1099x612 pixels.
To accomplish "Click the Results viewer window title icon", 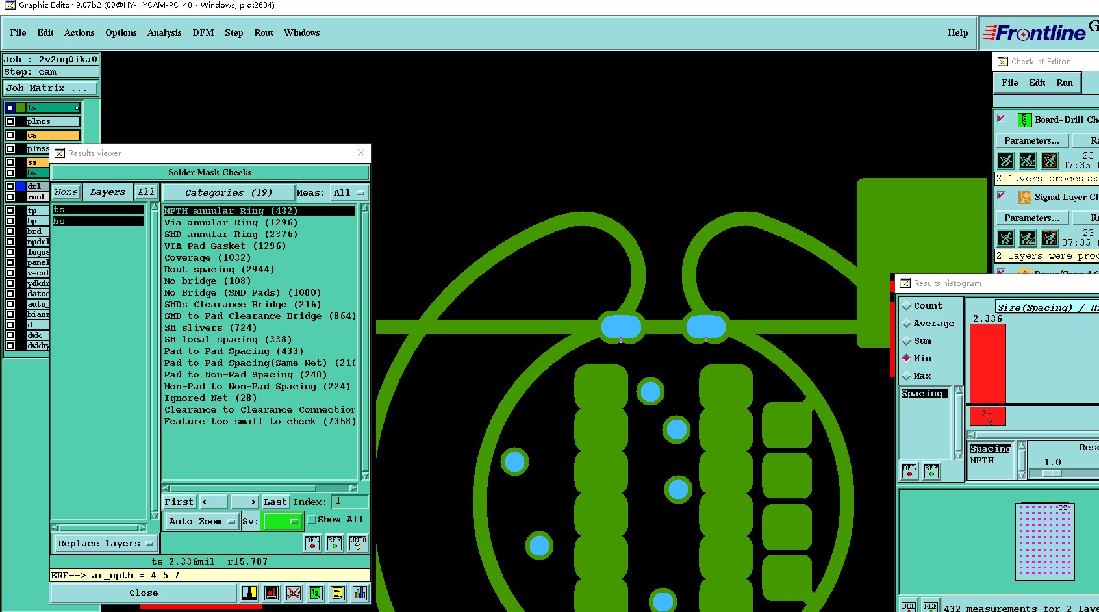I will [60, 153].
